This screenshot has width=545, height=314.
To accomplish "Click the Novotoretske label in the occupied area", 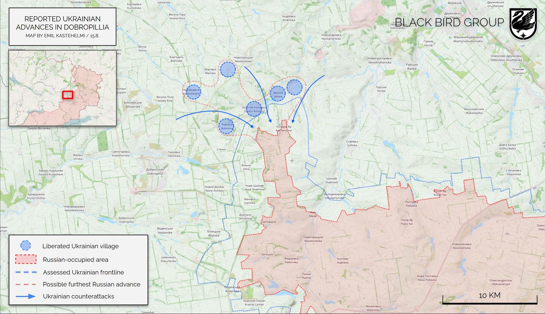I will [313, 239].
